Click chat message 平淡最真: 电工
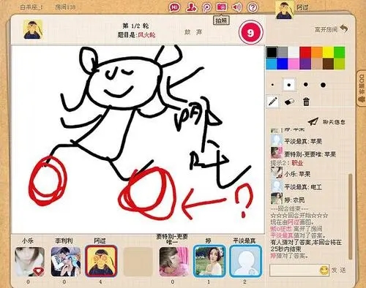The image size is (366, 288). (x=303, y=187)
